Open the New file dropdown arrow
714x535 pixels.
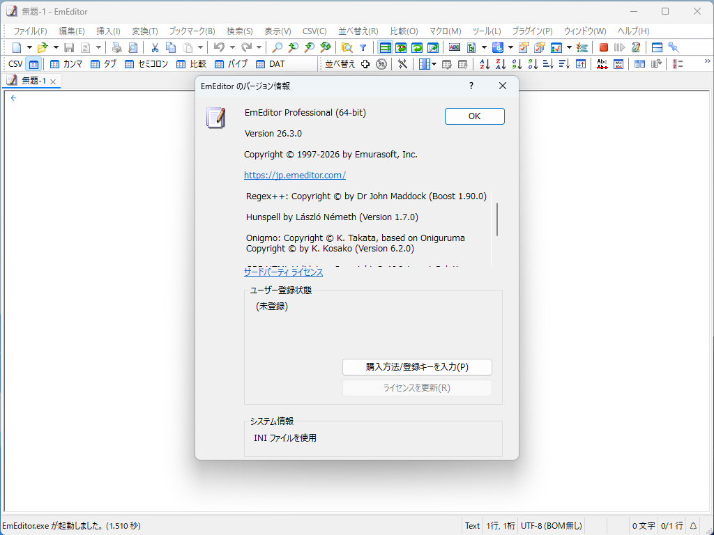click(x=29, y=47)
